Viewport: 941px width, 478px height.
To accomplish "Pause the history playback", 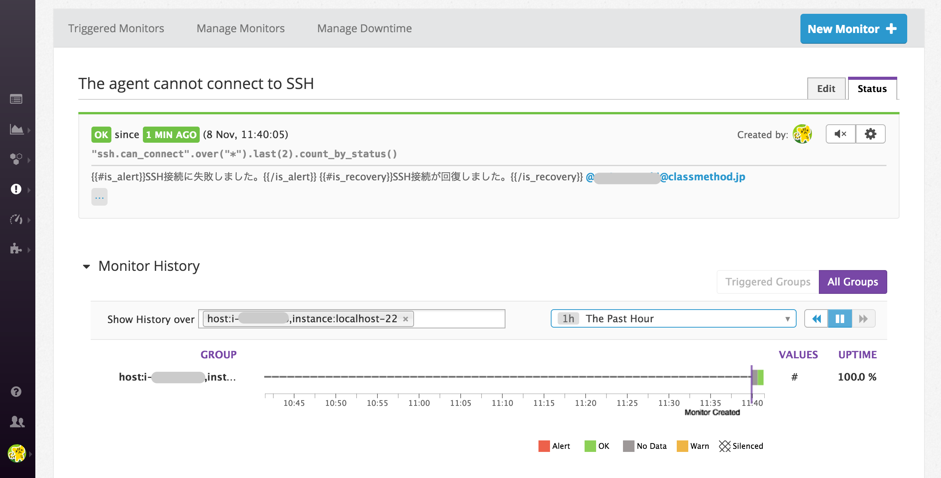I will point(840,318).
